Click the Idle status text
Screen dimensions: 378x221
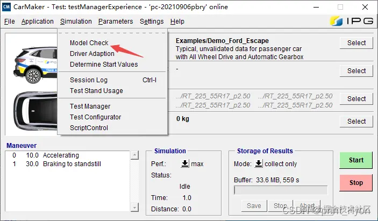point(184,186)
